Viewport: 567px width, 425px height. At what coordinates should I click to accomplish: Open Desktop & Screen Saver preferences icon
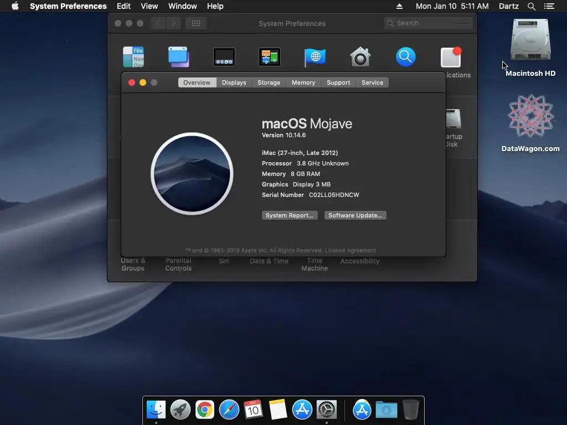pos(179,57)
